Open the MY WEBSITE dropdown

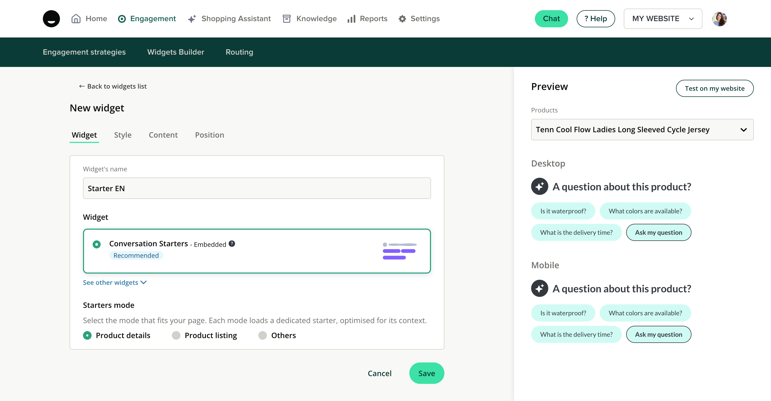pos(663,19)
